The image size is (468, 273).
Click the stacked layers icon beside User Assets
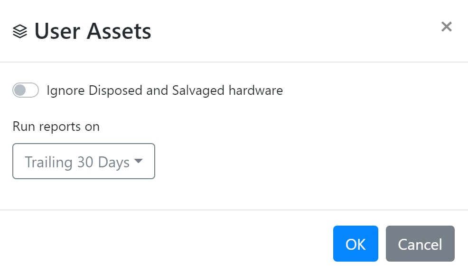(x=19, y=30)
